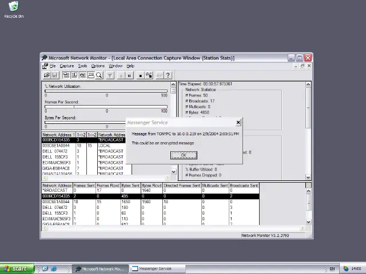Switch to Microsoft Network Monitor taskbar button

coord(101,269)
